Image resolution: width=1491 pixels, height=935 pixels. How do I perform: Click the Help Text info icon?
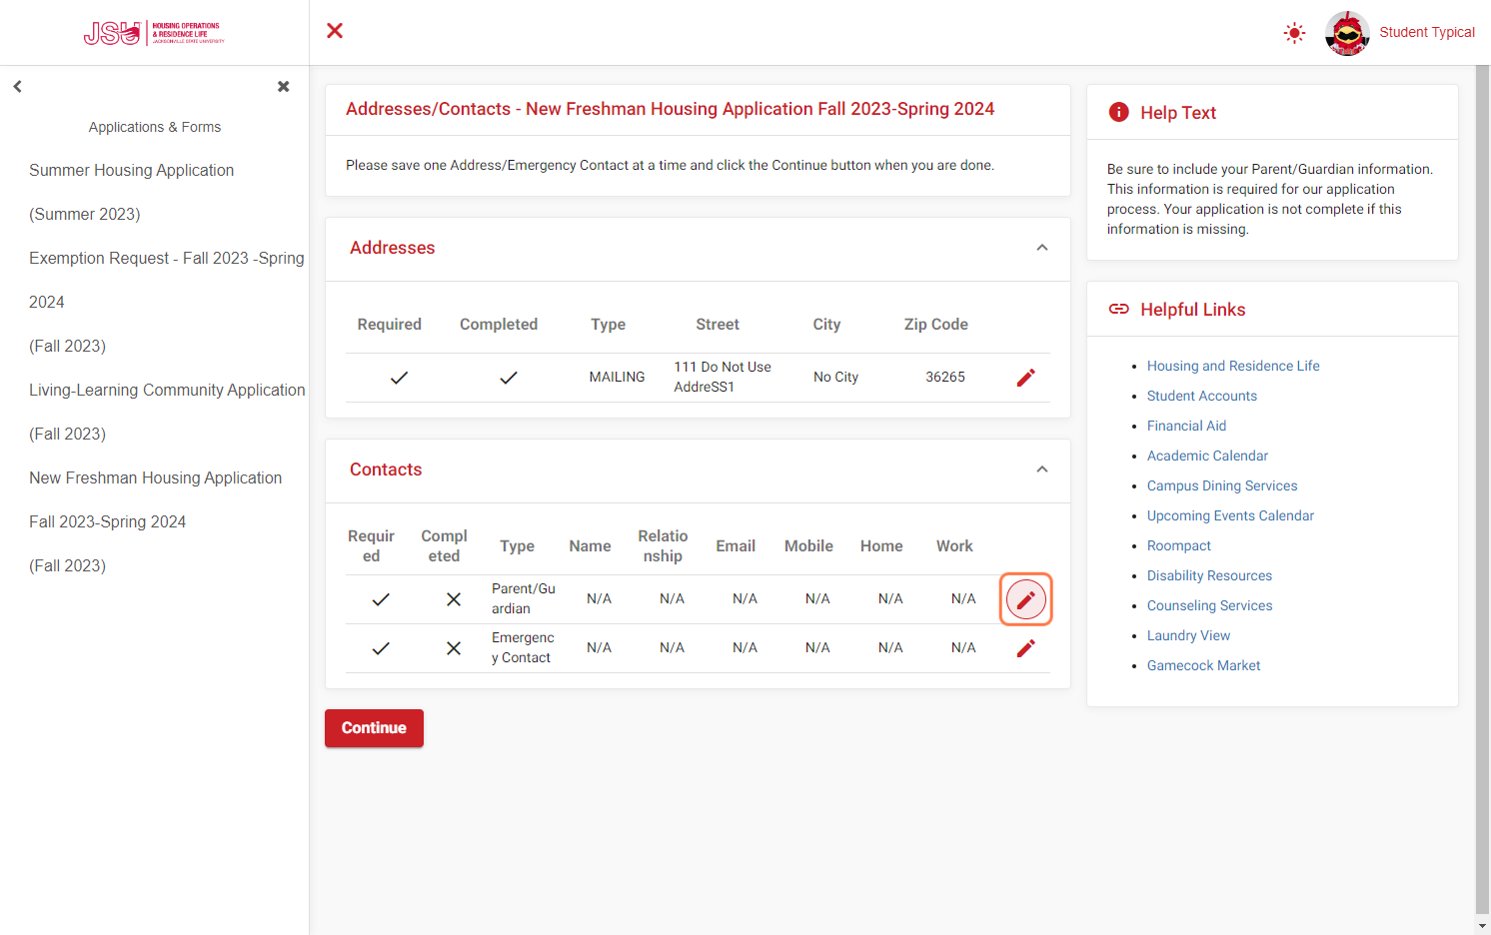click(1118, 113)
